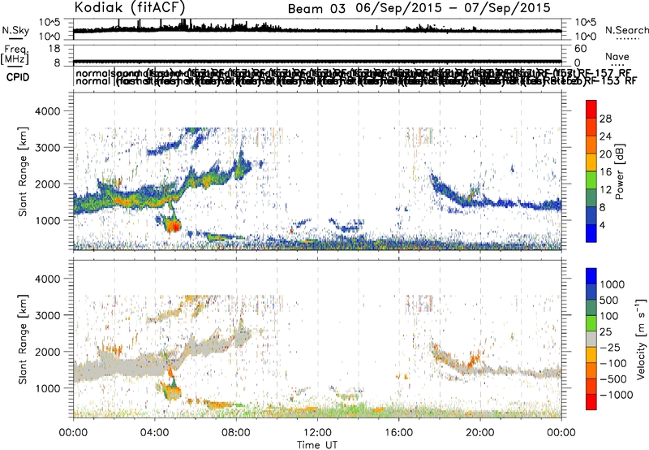
Task: Click the '16' tick on the power scale
Action: pyautogui.click(x=605, y=171)
